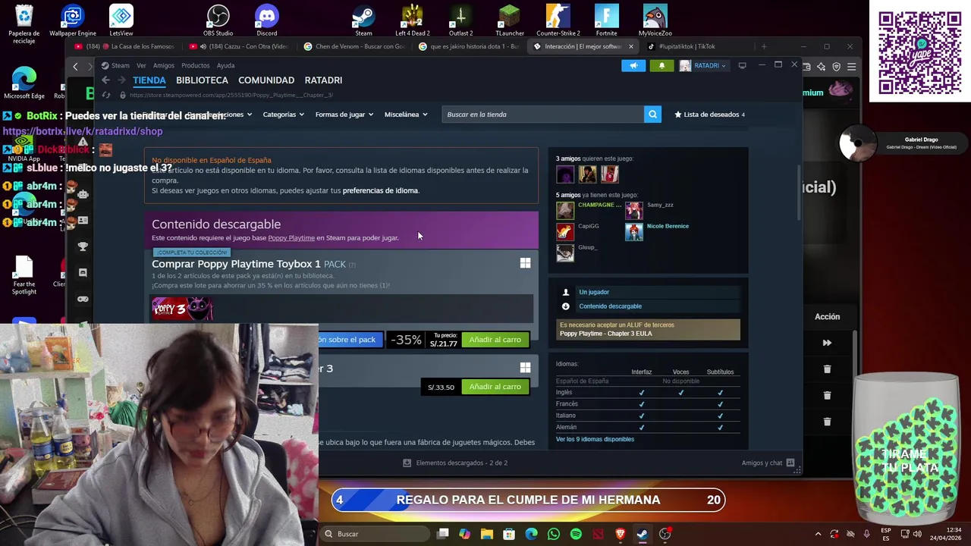Click the Contenido descargable download icon
Screen dimensions: 971x546
(565, 306)
